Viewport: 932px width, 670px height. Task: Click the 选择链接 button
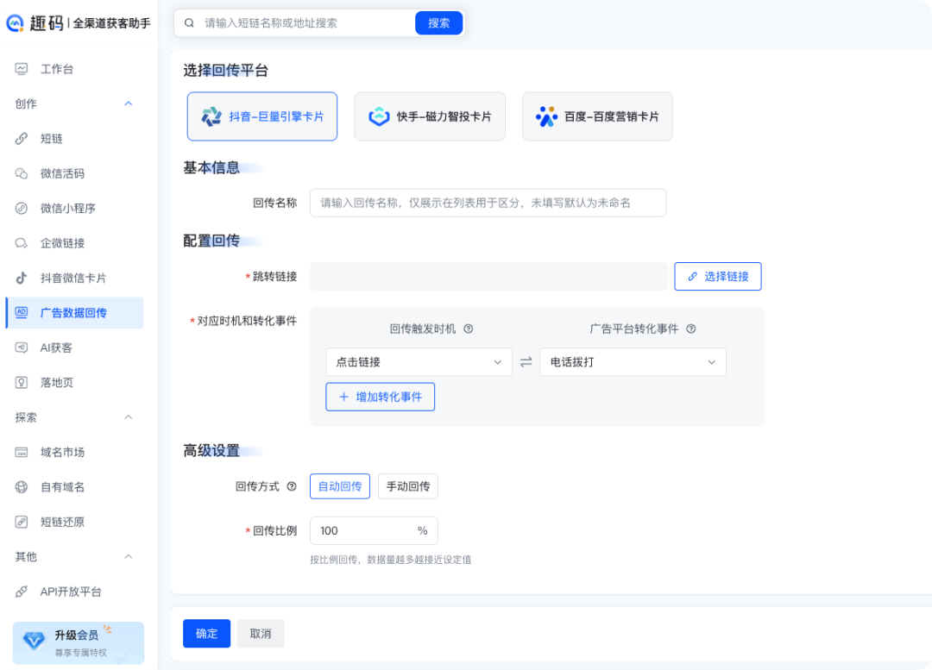pyautogui.click(x=718, y=276)
